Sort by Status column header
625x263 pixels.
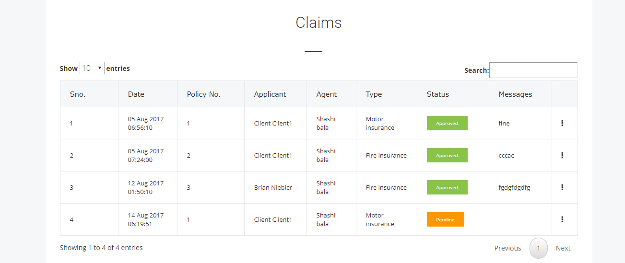(x=453, y=94)
